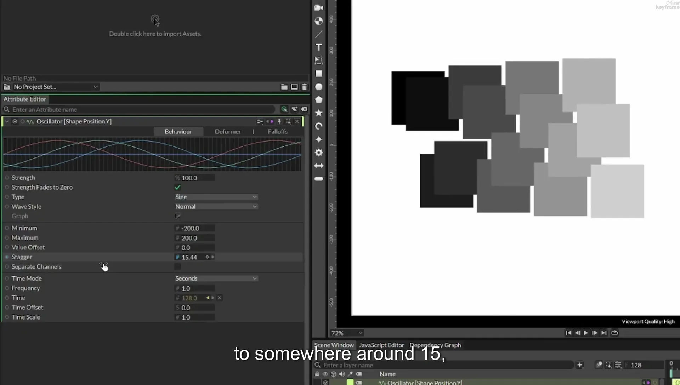
Task: Select the Rectangle shape tool
Action: pos(319,74)
